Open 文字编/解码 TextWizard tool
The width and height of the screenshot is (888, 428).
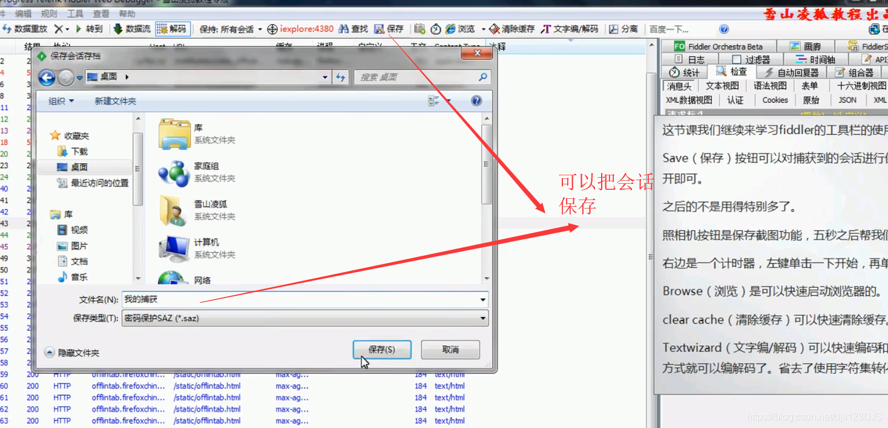coord(570,29)
